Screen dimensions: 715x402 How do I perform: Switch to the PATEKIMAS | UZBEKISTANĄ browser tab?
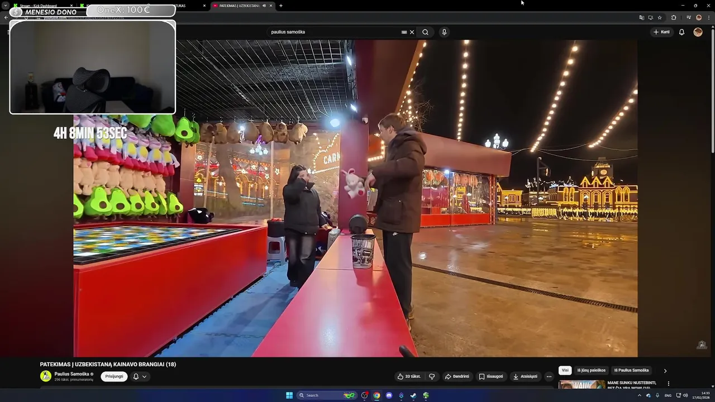pyautogui.click(x=242, y=6)
